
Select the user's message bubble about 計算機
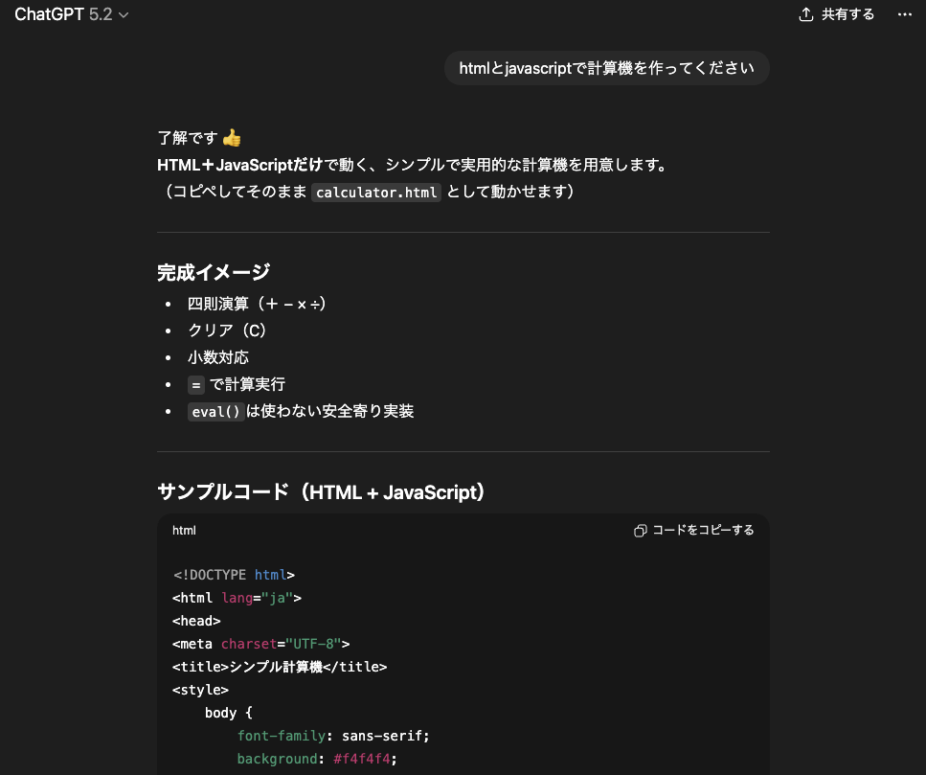pos(606,68)
